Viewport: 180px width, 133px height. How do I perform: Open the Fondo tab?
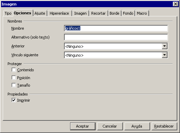tap(128, 13)
